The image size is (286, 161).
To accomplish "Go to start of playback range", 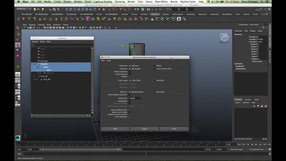I will (240, 144).
